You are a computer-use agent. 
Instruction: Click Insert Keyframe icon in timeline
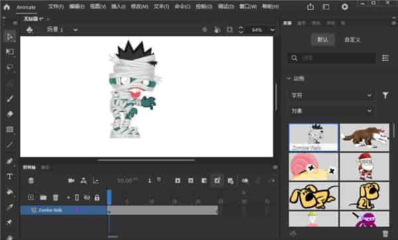click(178, 180)
